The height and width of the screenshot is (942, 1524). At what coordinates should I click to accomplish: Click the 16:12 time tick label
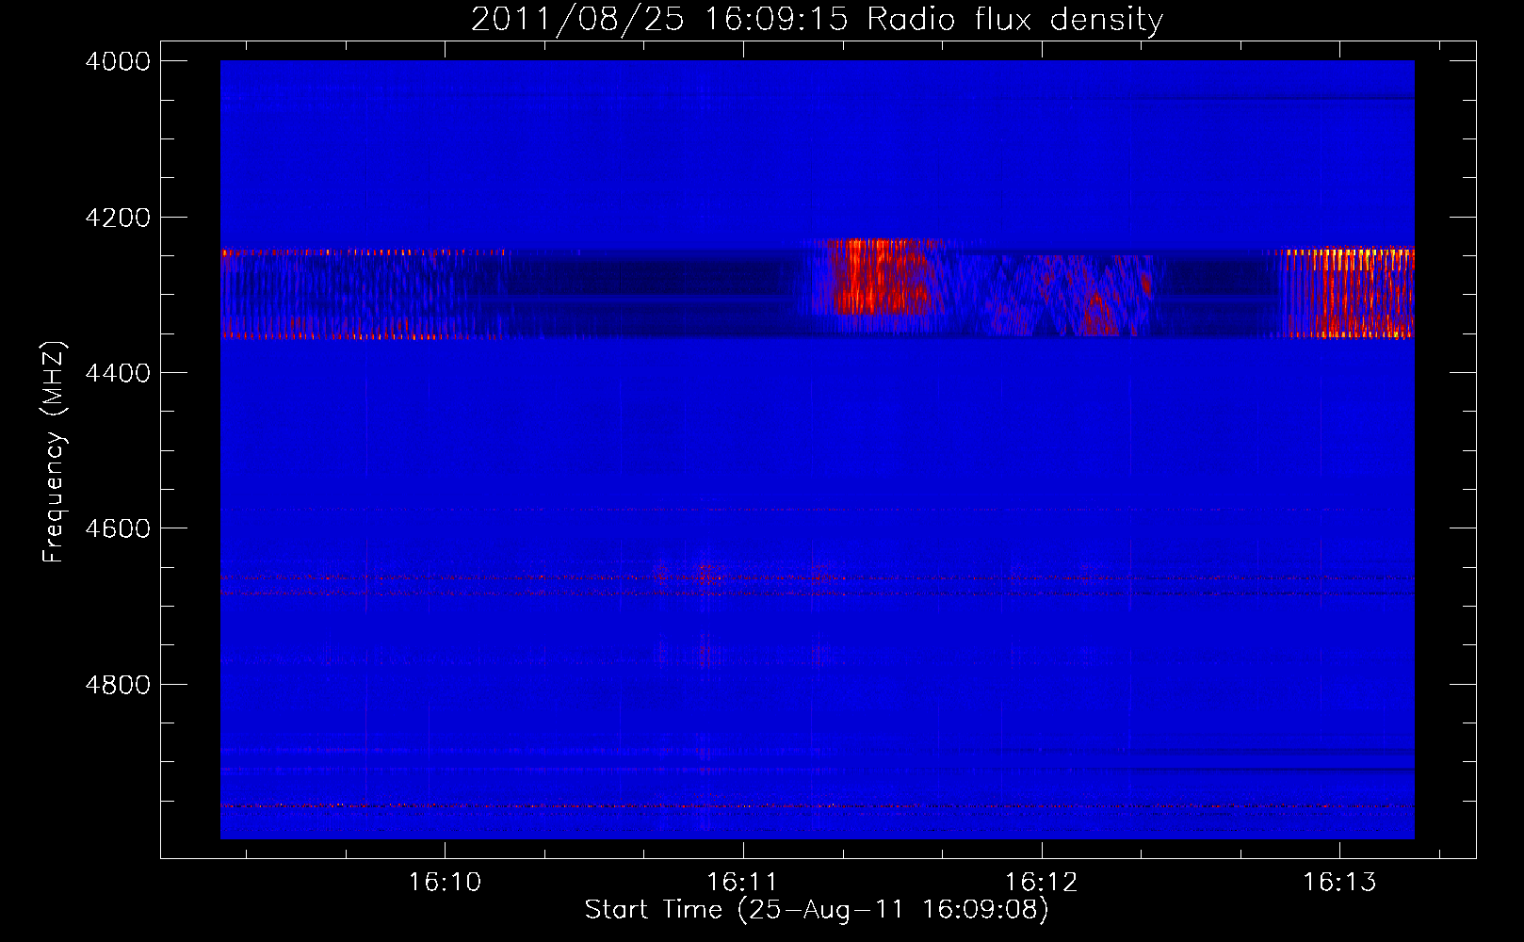pyautogui.click(x=1042, y=882)
